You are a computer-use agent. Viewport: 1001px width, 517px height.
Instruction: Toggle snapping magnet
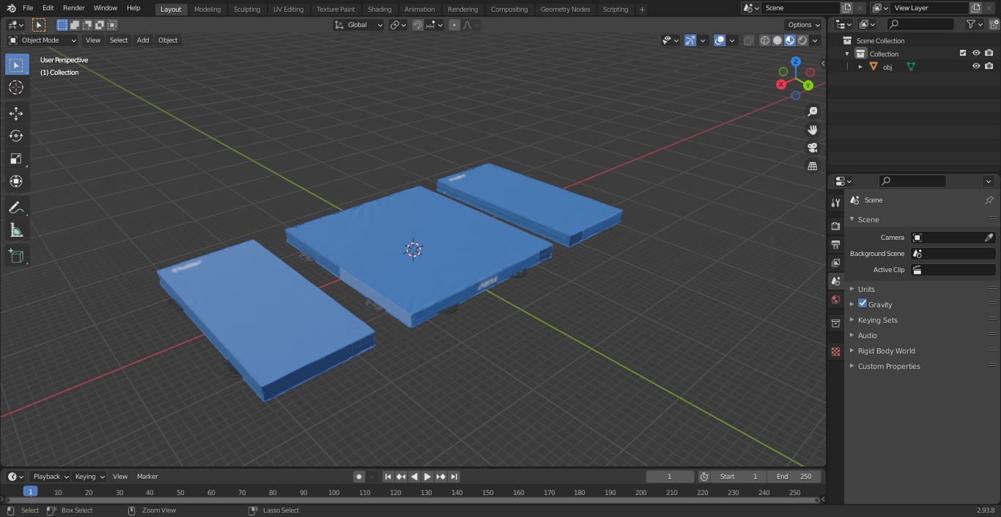[418, 25]
